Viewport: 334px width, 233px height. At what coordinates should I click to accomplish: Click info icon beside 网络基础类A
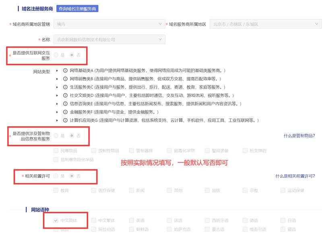click(x=66, y=71)
